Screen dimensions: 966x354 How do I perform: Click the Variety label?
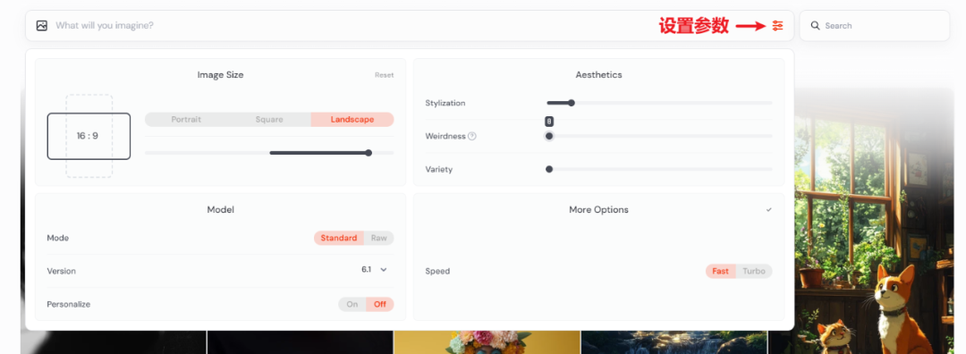click(x=438, y=169)
